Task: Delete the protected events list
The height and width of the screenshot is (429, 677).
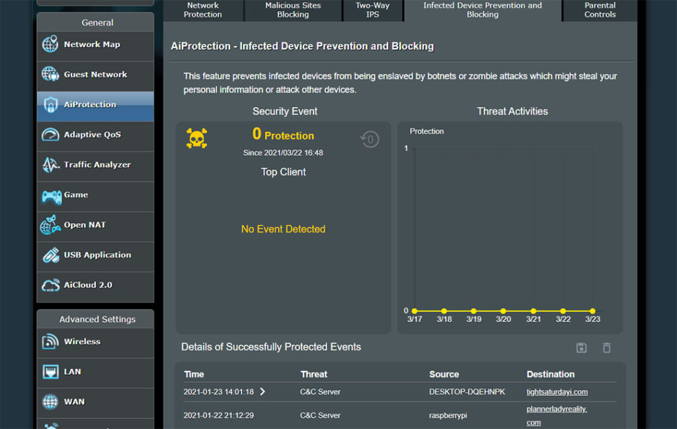Action: coord(606,348)
